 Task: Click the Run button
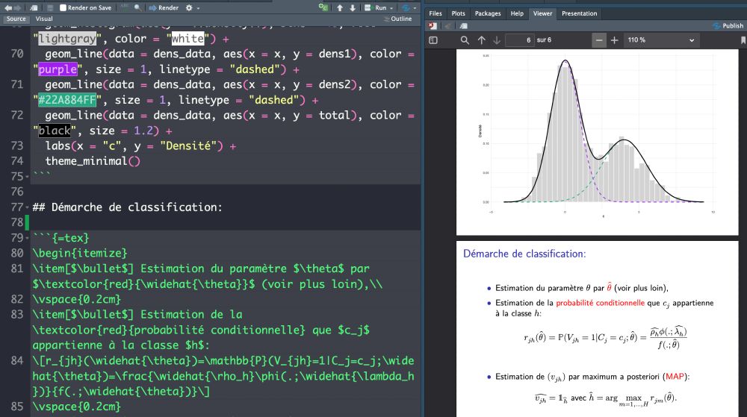click(376, 7)
